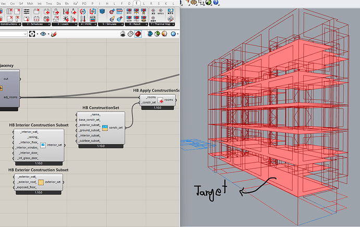360x227 pixels.
Task: Click the sketch markup red pen icon
Action: pyautogui.click(x=54, y=34)
